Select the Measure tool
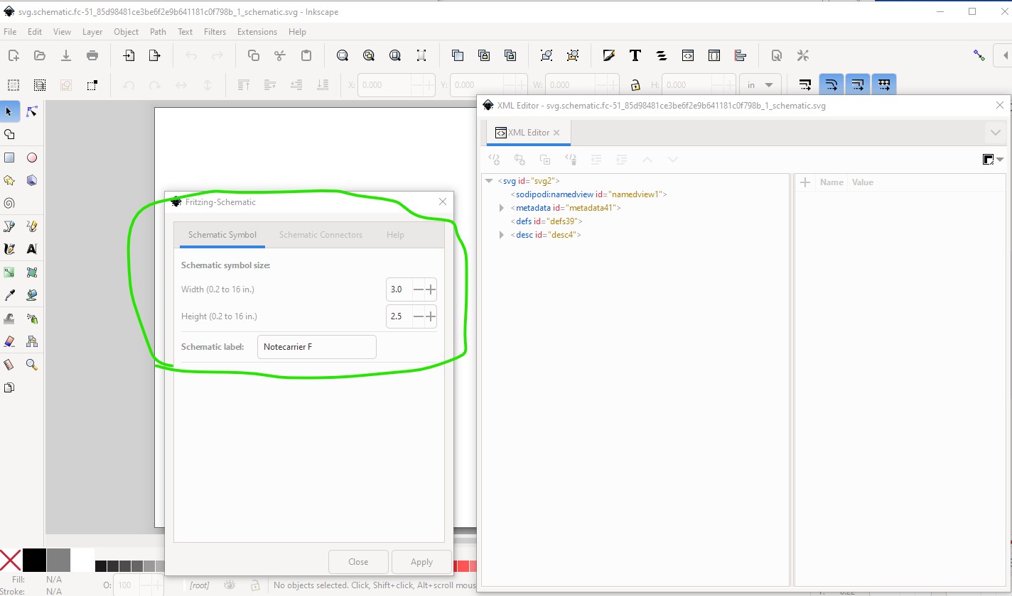 (x=9, y=365)
